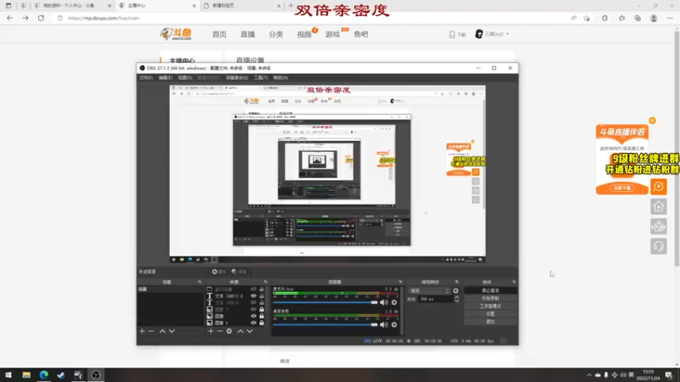This screenshot has height=382, width=680.
Task: Remove selected scene with the minus icon
Action: (151, 331)
